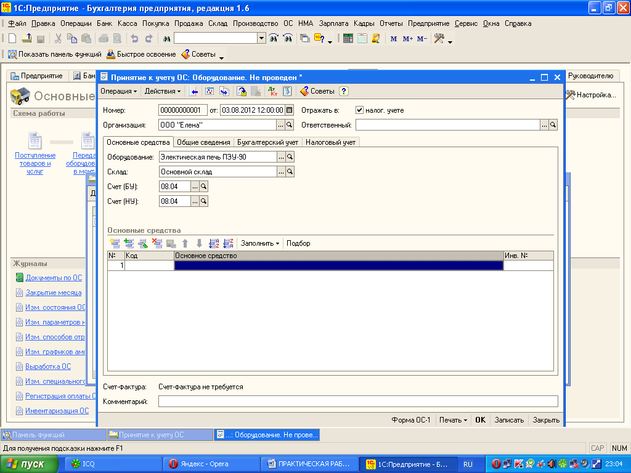631x473 pixels.
Task: Expand the search combo box arrow in main toolbar
Action: [x=261, y=39]
